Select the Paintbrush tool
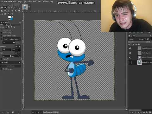 coord(9,11)
